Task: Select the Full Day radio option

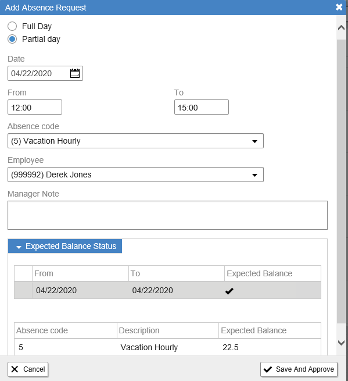Action: coord(12,26)
